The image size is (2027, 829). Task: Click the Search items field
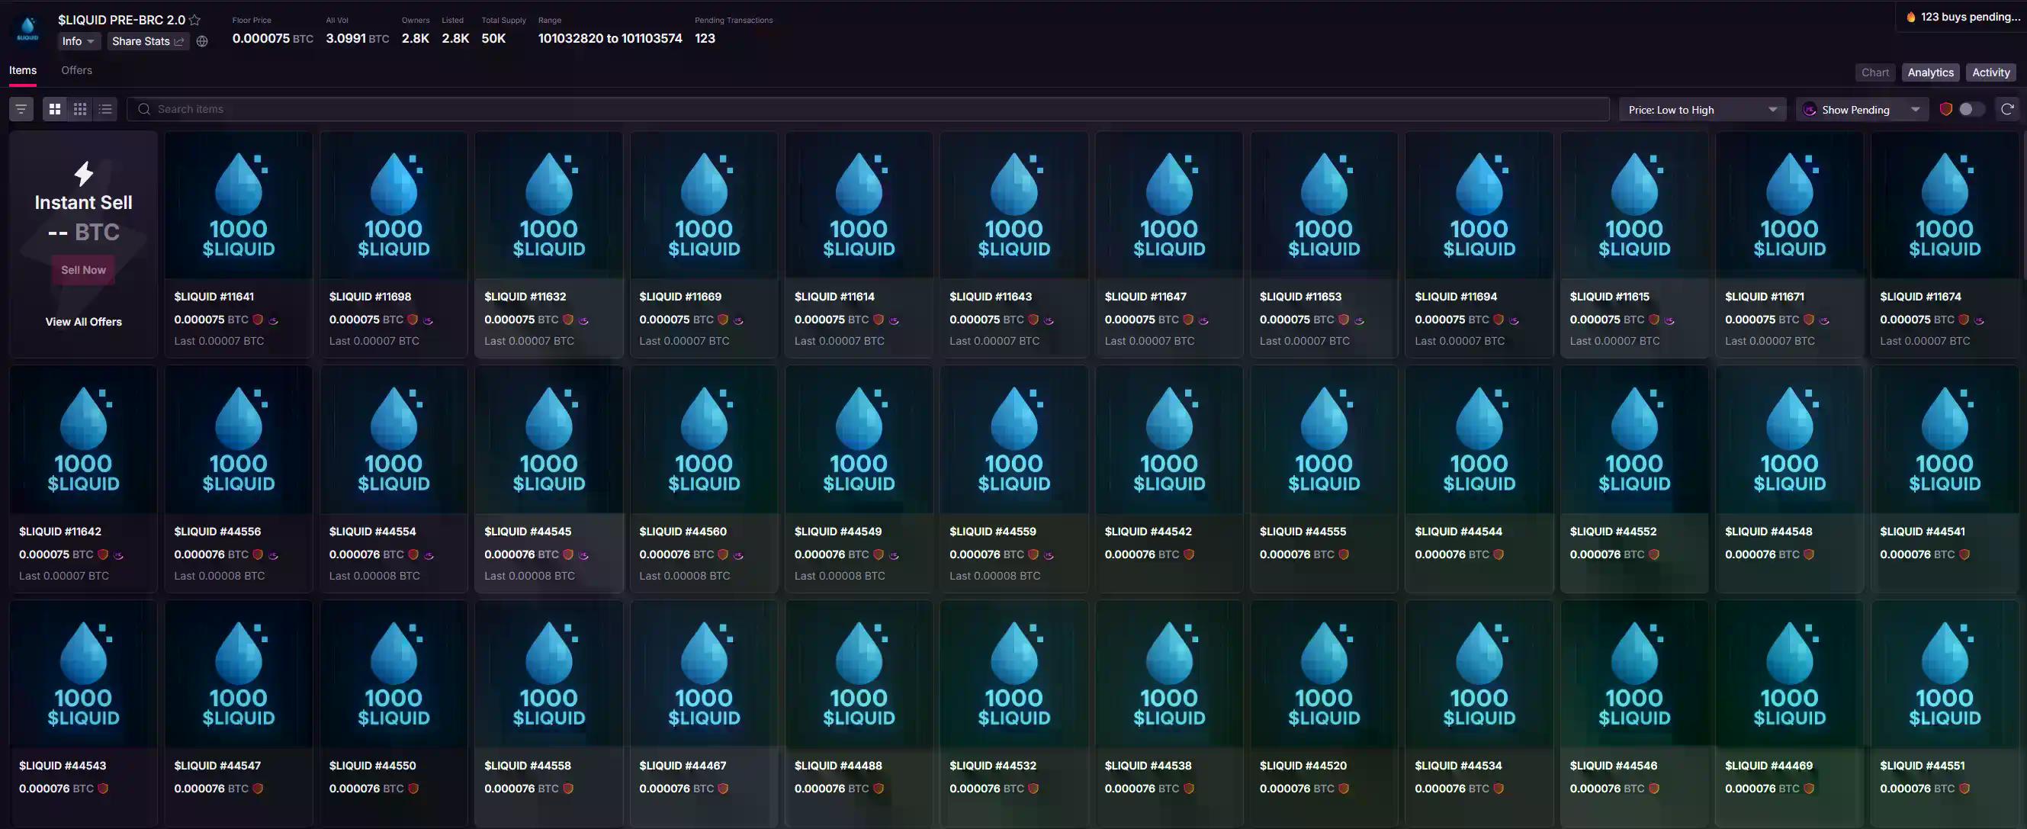pyautogui.click(x=866, y=108)
